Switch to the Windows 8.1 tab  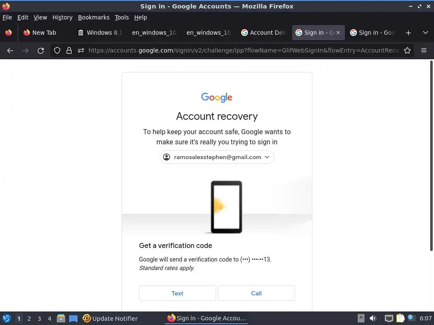[100, 33]
